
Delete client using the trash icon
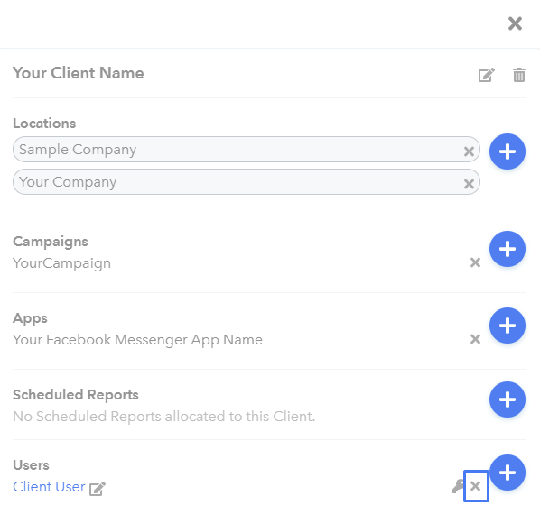tap(518, 75)
